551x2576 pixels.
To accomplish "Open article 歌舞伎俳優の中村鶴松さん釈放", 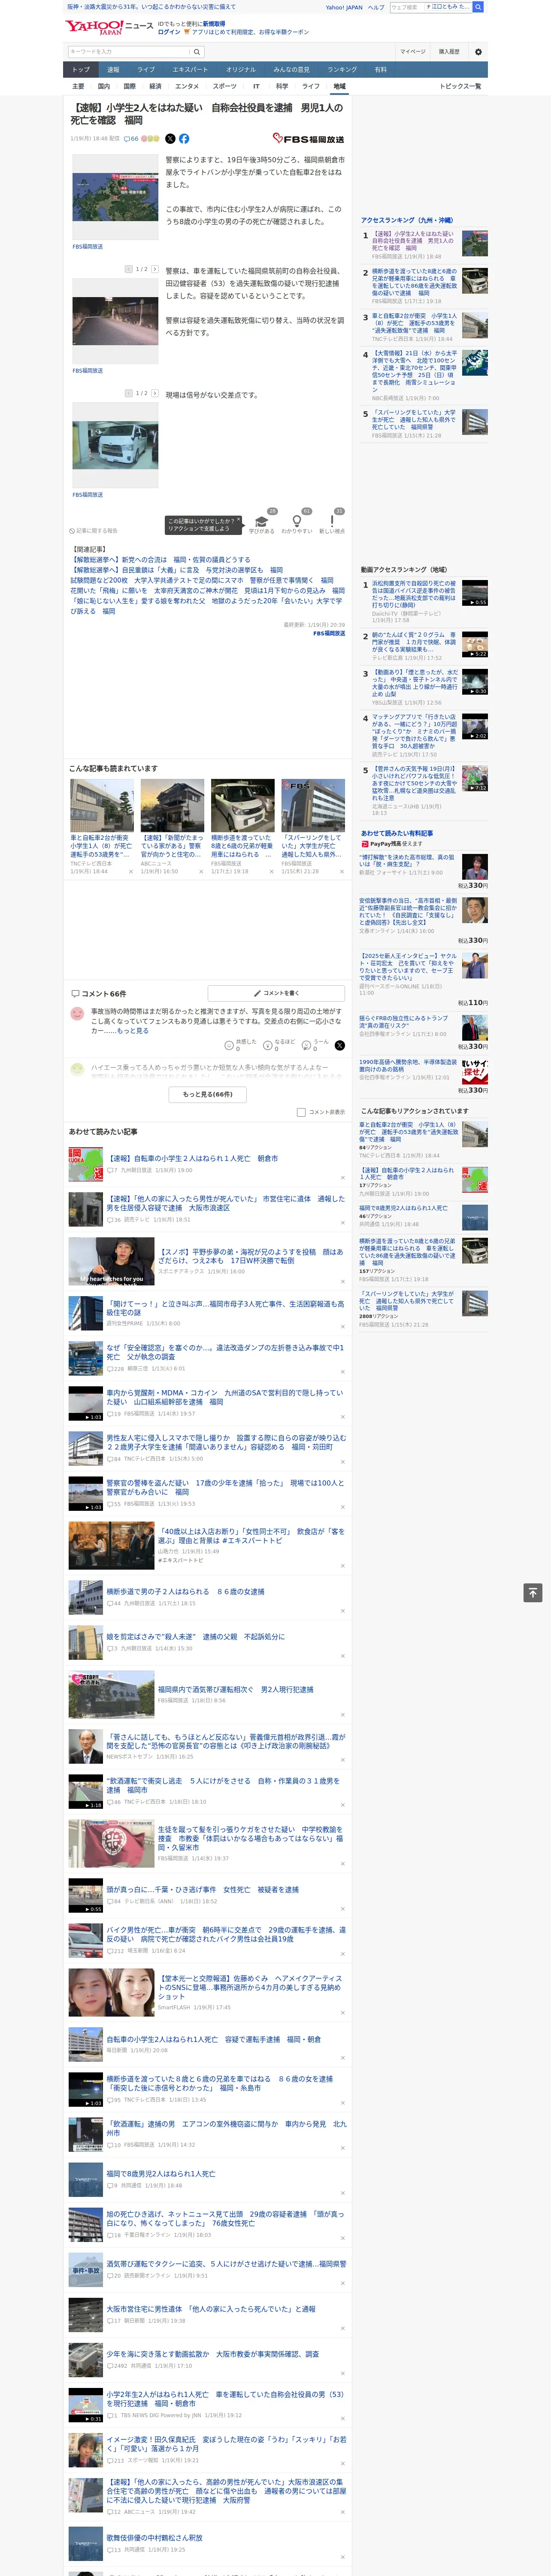I will 155,2537.
